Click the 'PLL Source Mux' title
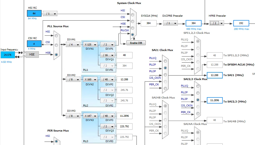 (x=58, y=26)
